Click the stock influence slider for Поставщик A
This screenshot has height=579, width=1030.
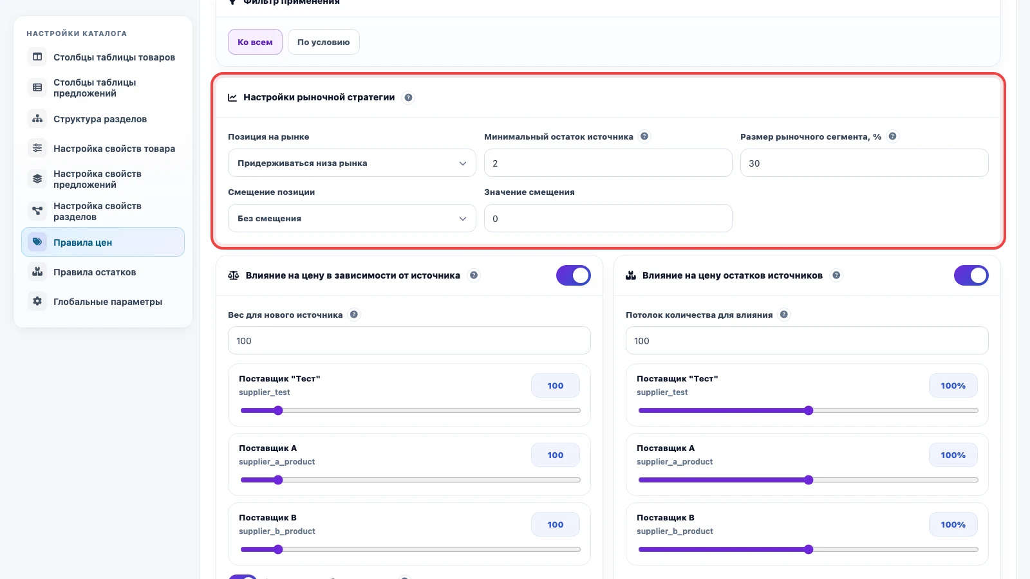808,480
